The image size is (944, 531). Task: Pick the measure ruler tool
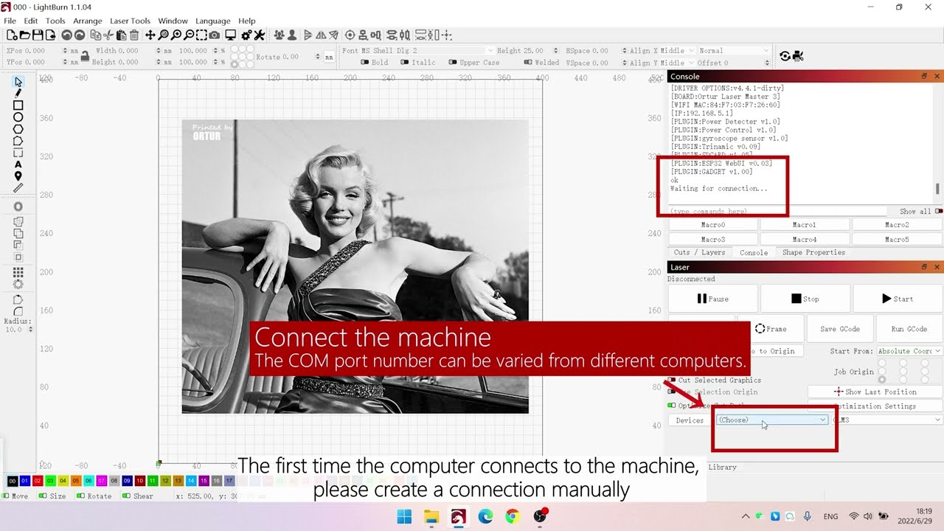(x=18, y=188)
